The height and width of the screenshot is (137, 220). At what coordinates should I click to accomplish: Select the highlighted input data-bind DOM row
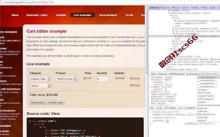point(184,36)
